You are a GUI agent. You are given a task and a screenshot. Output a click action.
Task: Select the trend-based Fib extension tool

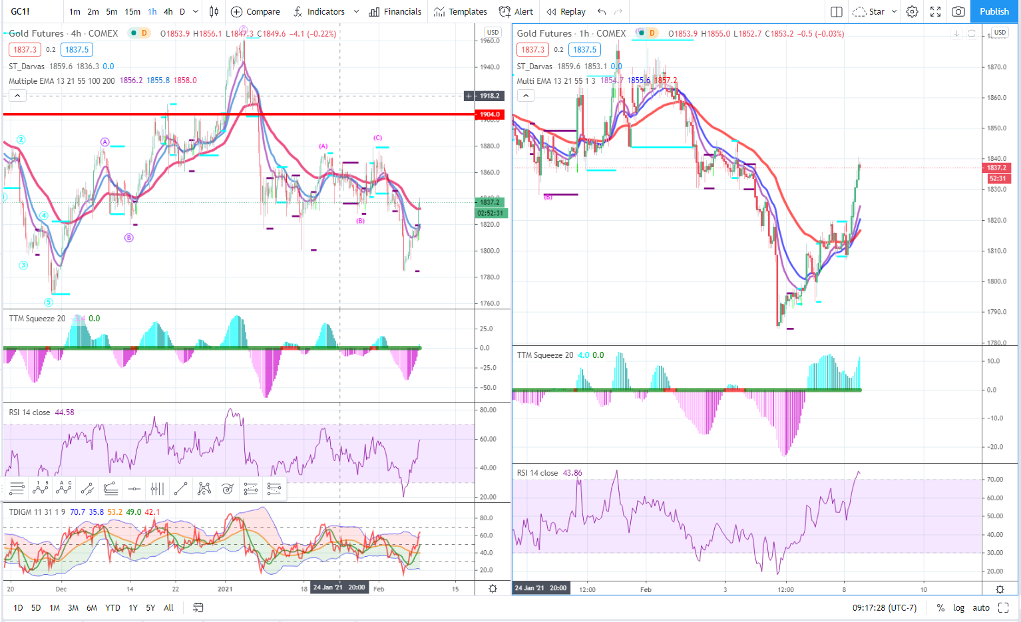pos(251,489)
